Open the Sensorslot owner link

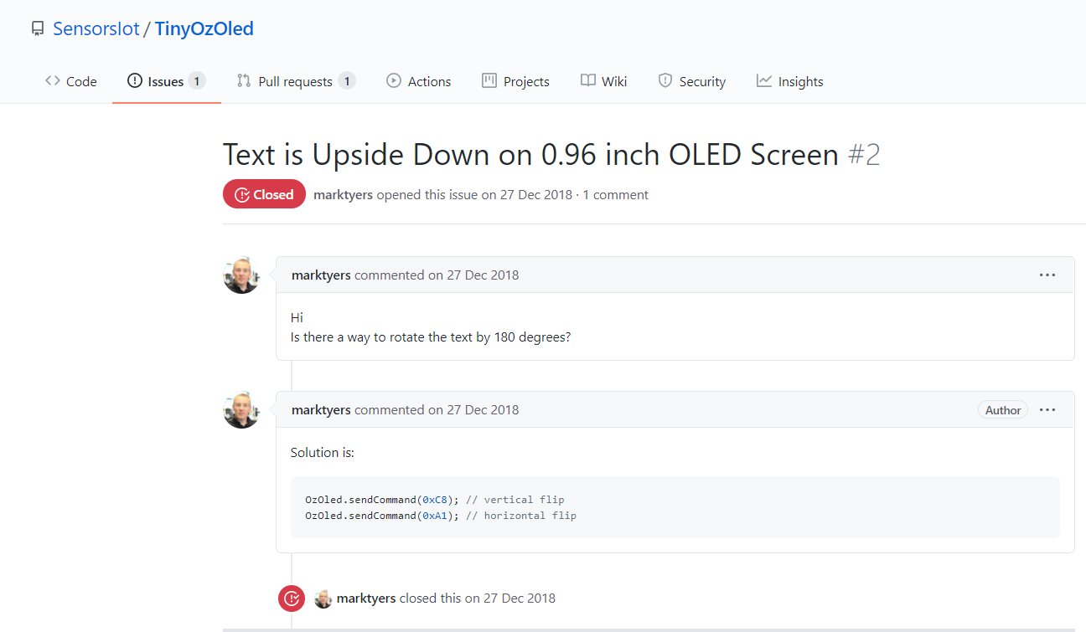[x=96, y=29]
